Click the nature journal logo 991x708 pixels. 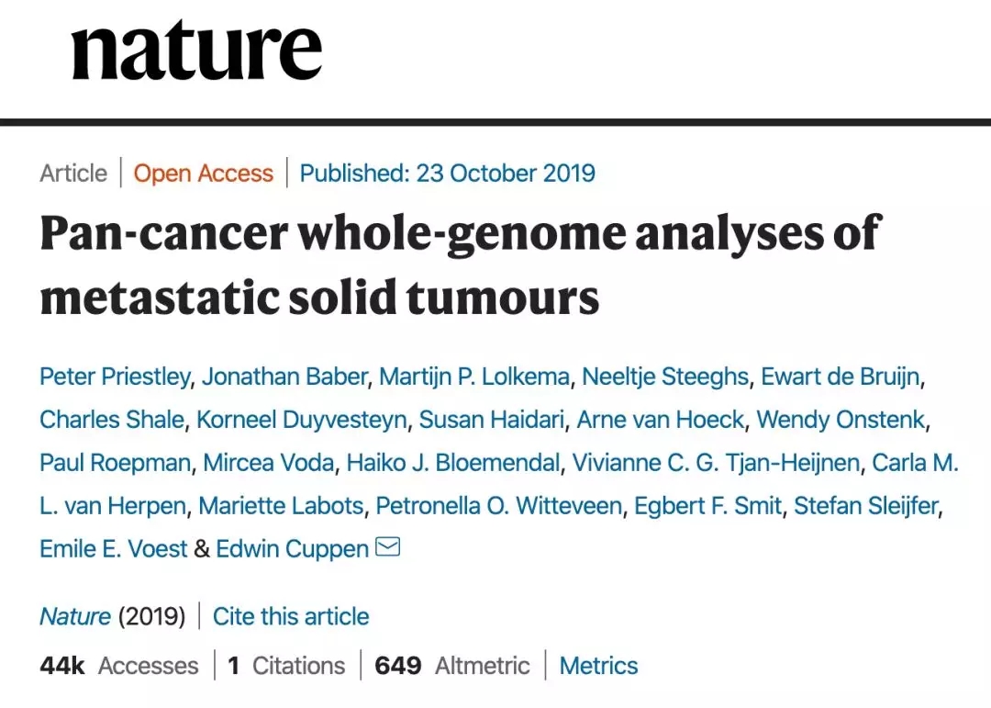(x=196, y=51)
